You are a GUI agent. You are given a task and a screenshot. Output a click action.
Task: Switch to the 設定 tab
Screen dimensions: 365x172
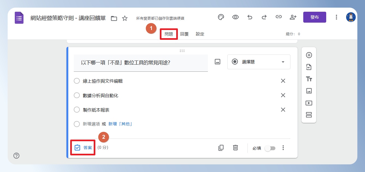click(x=200, y=34)
